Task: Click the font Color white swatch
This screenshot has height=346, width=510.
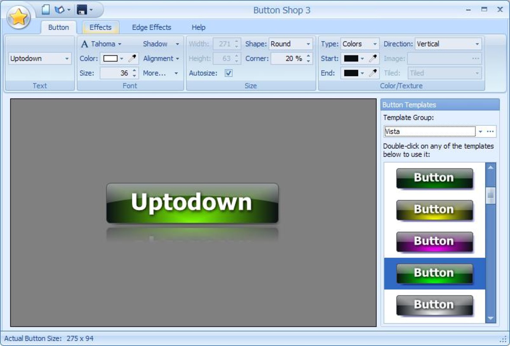Action: point(110,58)
